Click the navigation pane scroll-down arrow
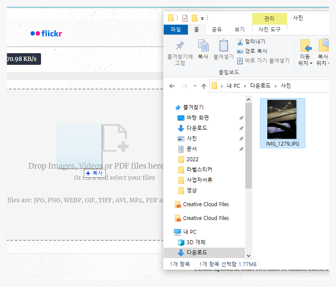This screenshot has height=287, width=336. [x=248, y=255]
